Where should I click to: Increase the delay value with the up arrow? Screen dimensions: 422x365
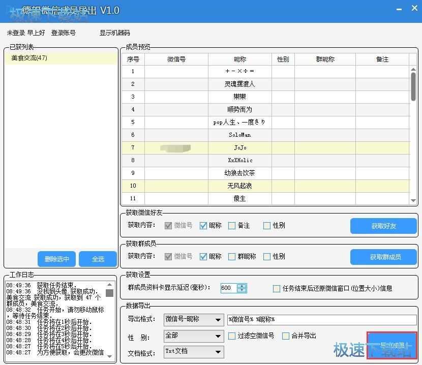(242, 285)
